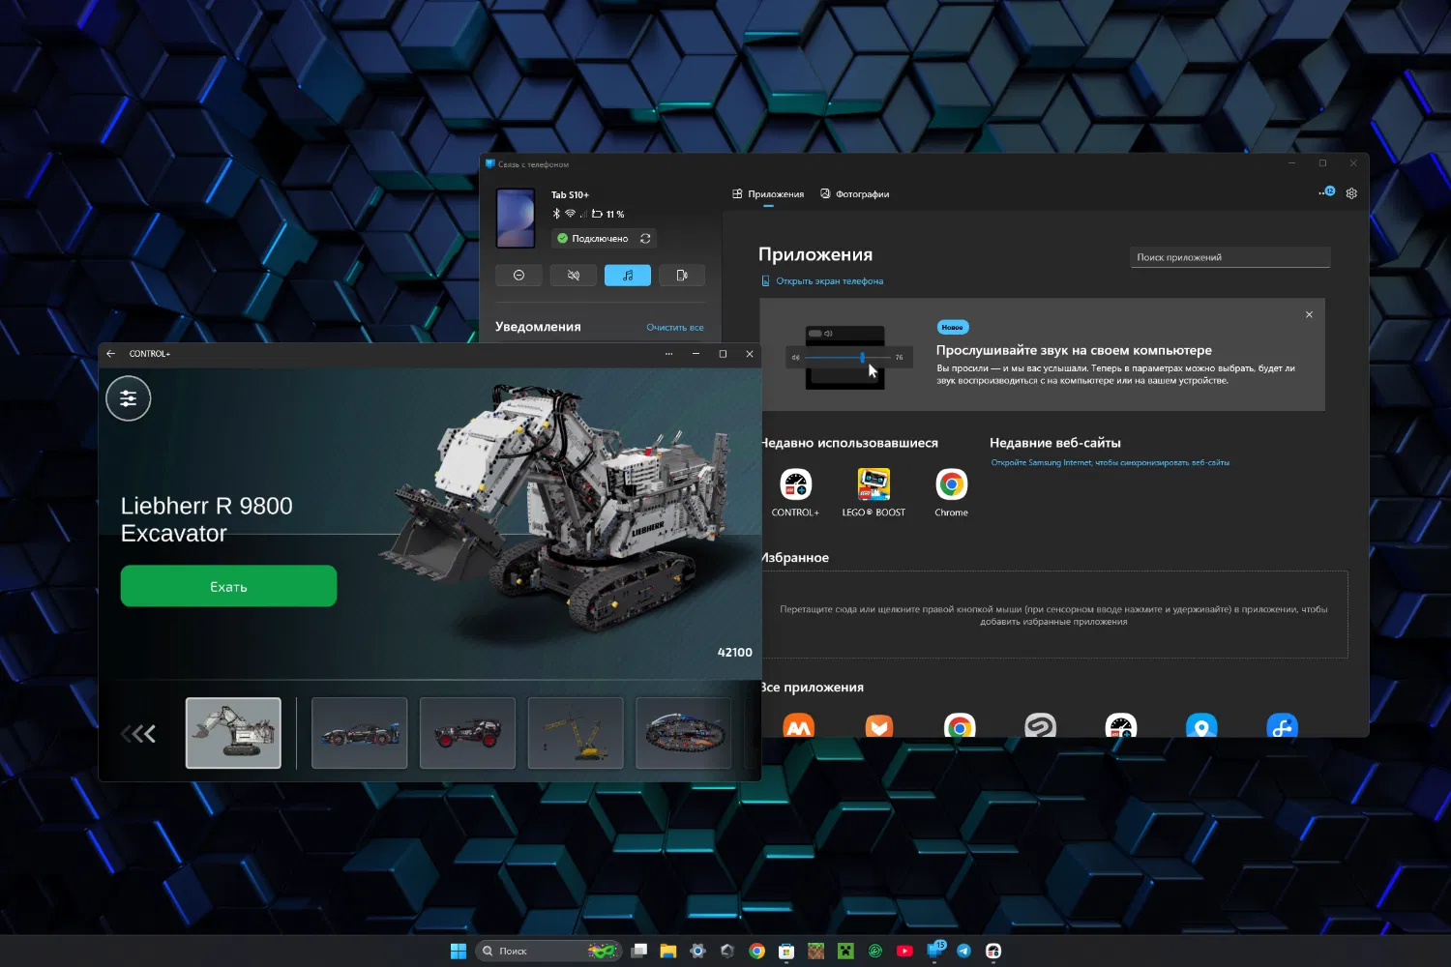Screen dimensions: 1451x967
Task: Open Microsoft Store from the taskbar
Action: tap(786, 951)
